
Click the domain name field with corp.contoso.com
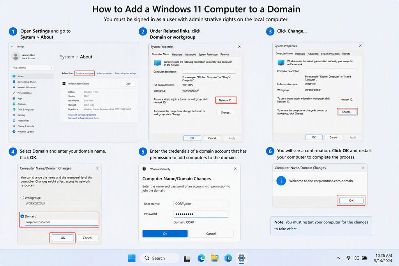point(61,222)
